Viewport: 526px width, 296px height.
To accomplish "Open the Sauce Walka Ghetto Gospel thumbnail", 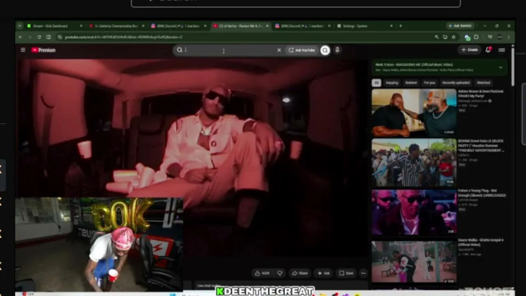I will (x=414, y=262).
